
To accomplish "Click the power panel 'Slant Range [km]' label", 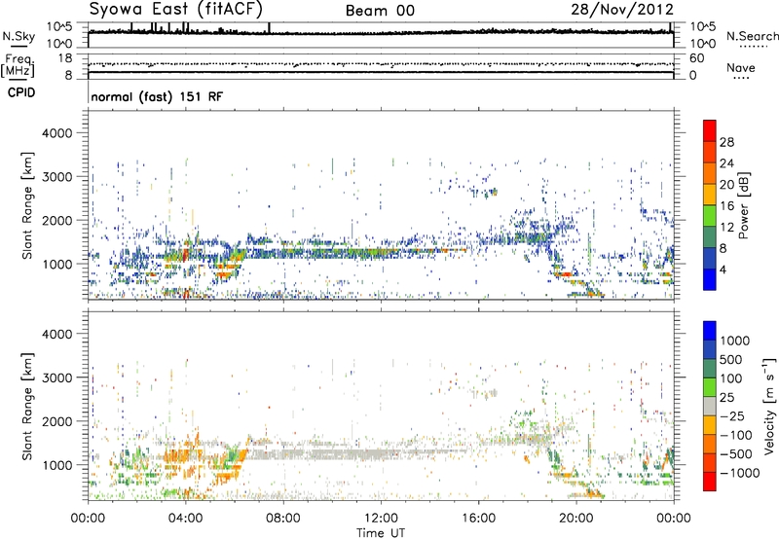I will (x=27, y=205).
